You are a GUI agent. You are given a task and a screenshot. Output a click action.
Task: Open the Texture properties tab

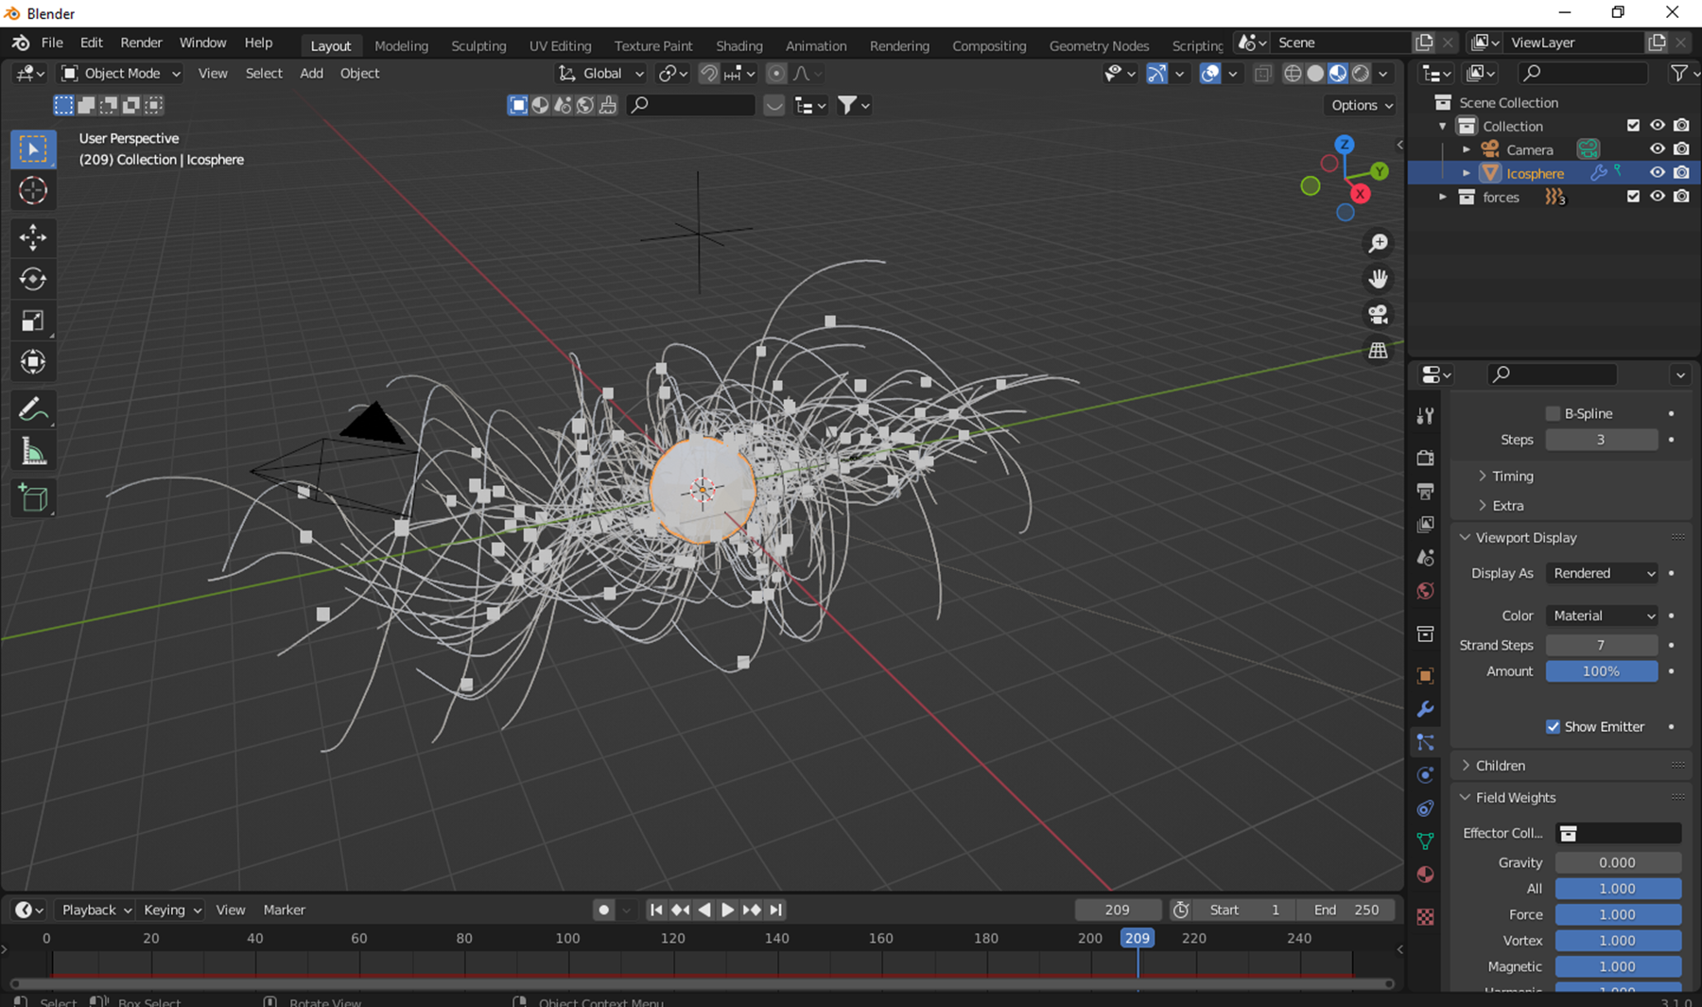(x=1425, y=917)
